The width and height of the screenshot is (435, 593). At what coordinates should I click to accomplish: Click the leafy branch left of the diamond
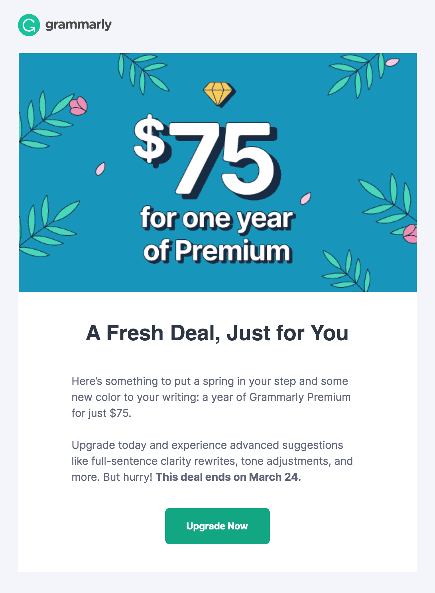[142, 73]
